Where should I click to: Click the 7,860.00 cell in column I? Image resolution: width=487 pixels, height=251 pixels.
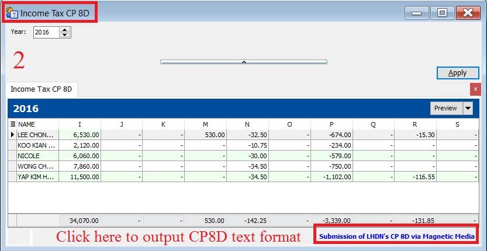(80, 166)
